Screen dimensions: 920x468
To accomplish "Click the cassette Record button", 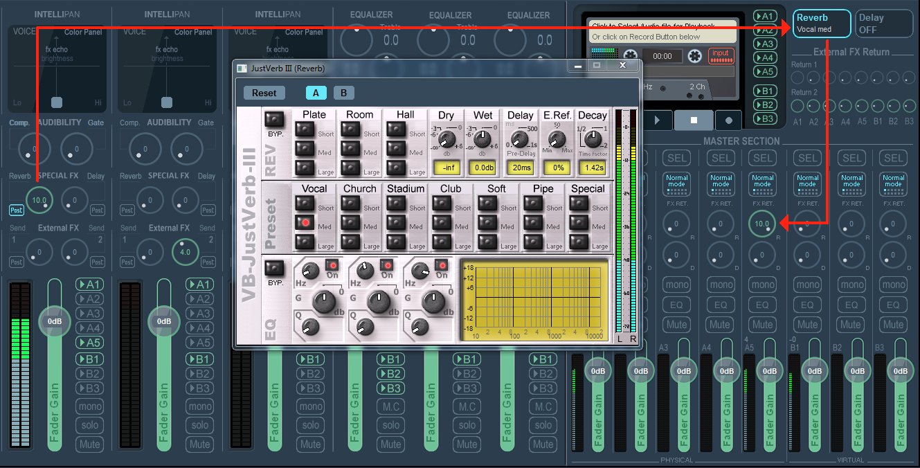I will pos(728,119).
